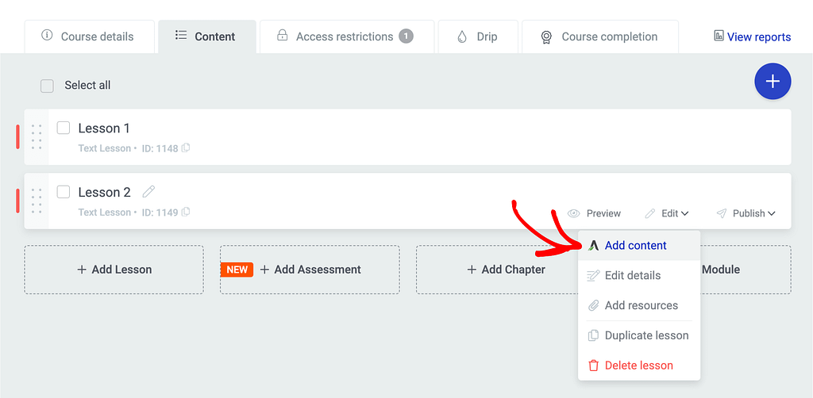Image resolution: width=813 pixels, height=398 pixels.
Task: Check the Lesson 1 checkbox
Action: click(x=64, y=128)
